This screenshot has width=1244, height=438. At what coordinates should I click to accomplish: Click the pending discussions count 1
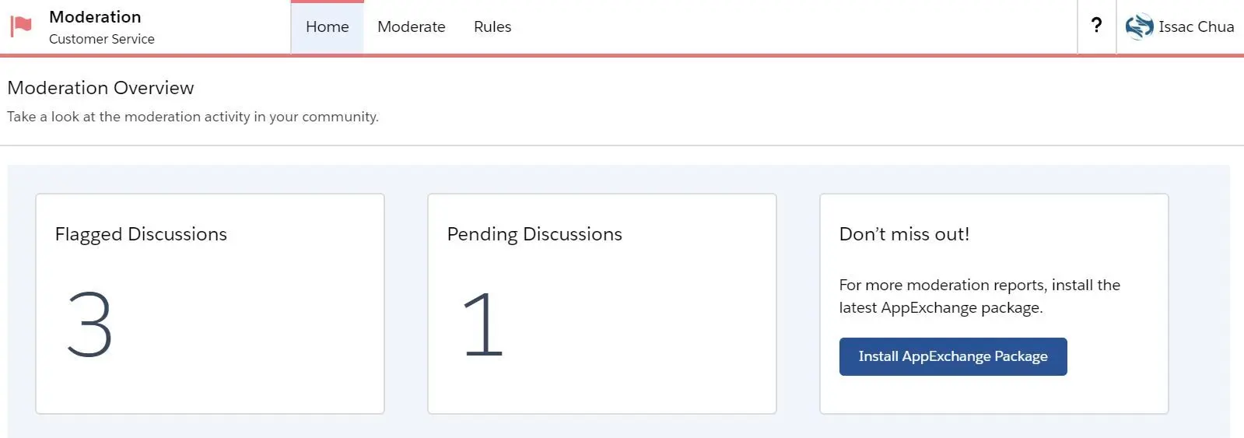pyautogui.click(x=483, y=324)
